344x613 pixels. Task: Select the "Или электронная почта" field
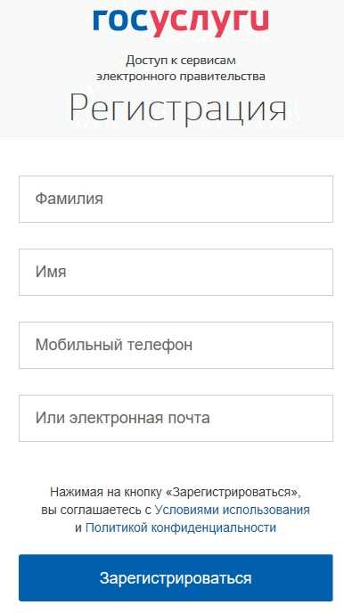coord(176,418)
